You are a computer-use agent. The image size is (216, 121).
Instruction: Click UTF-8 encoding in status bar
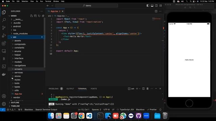[107, 110]
